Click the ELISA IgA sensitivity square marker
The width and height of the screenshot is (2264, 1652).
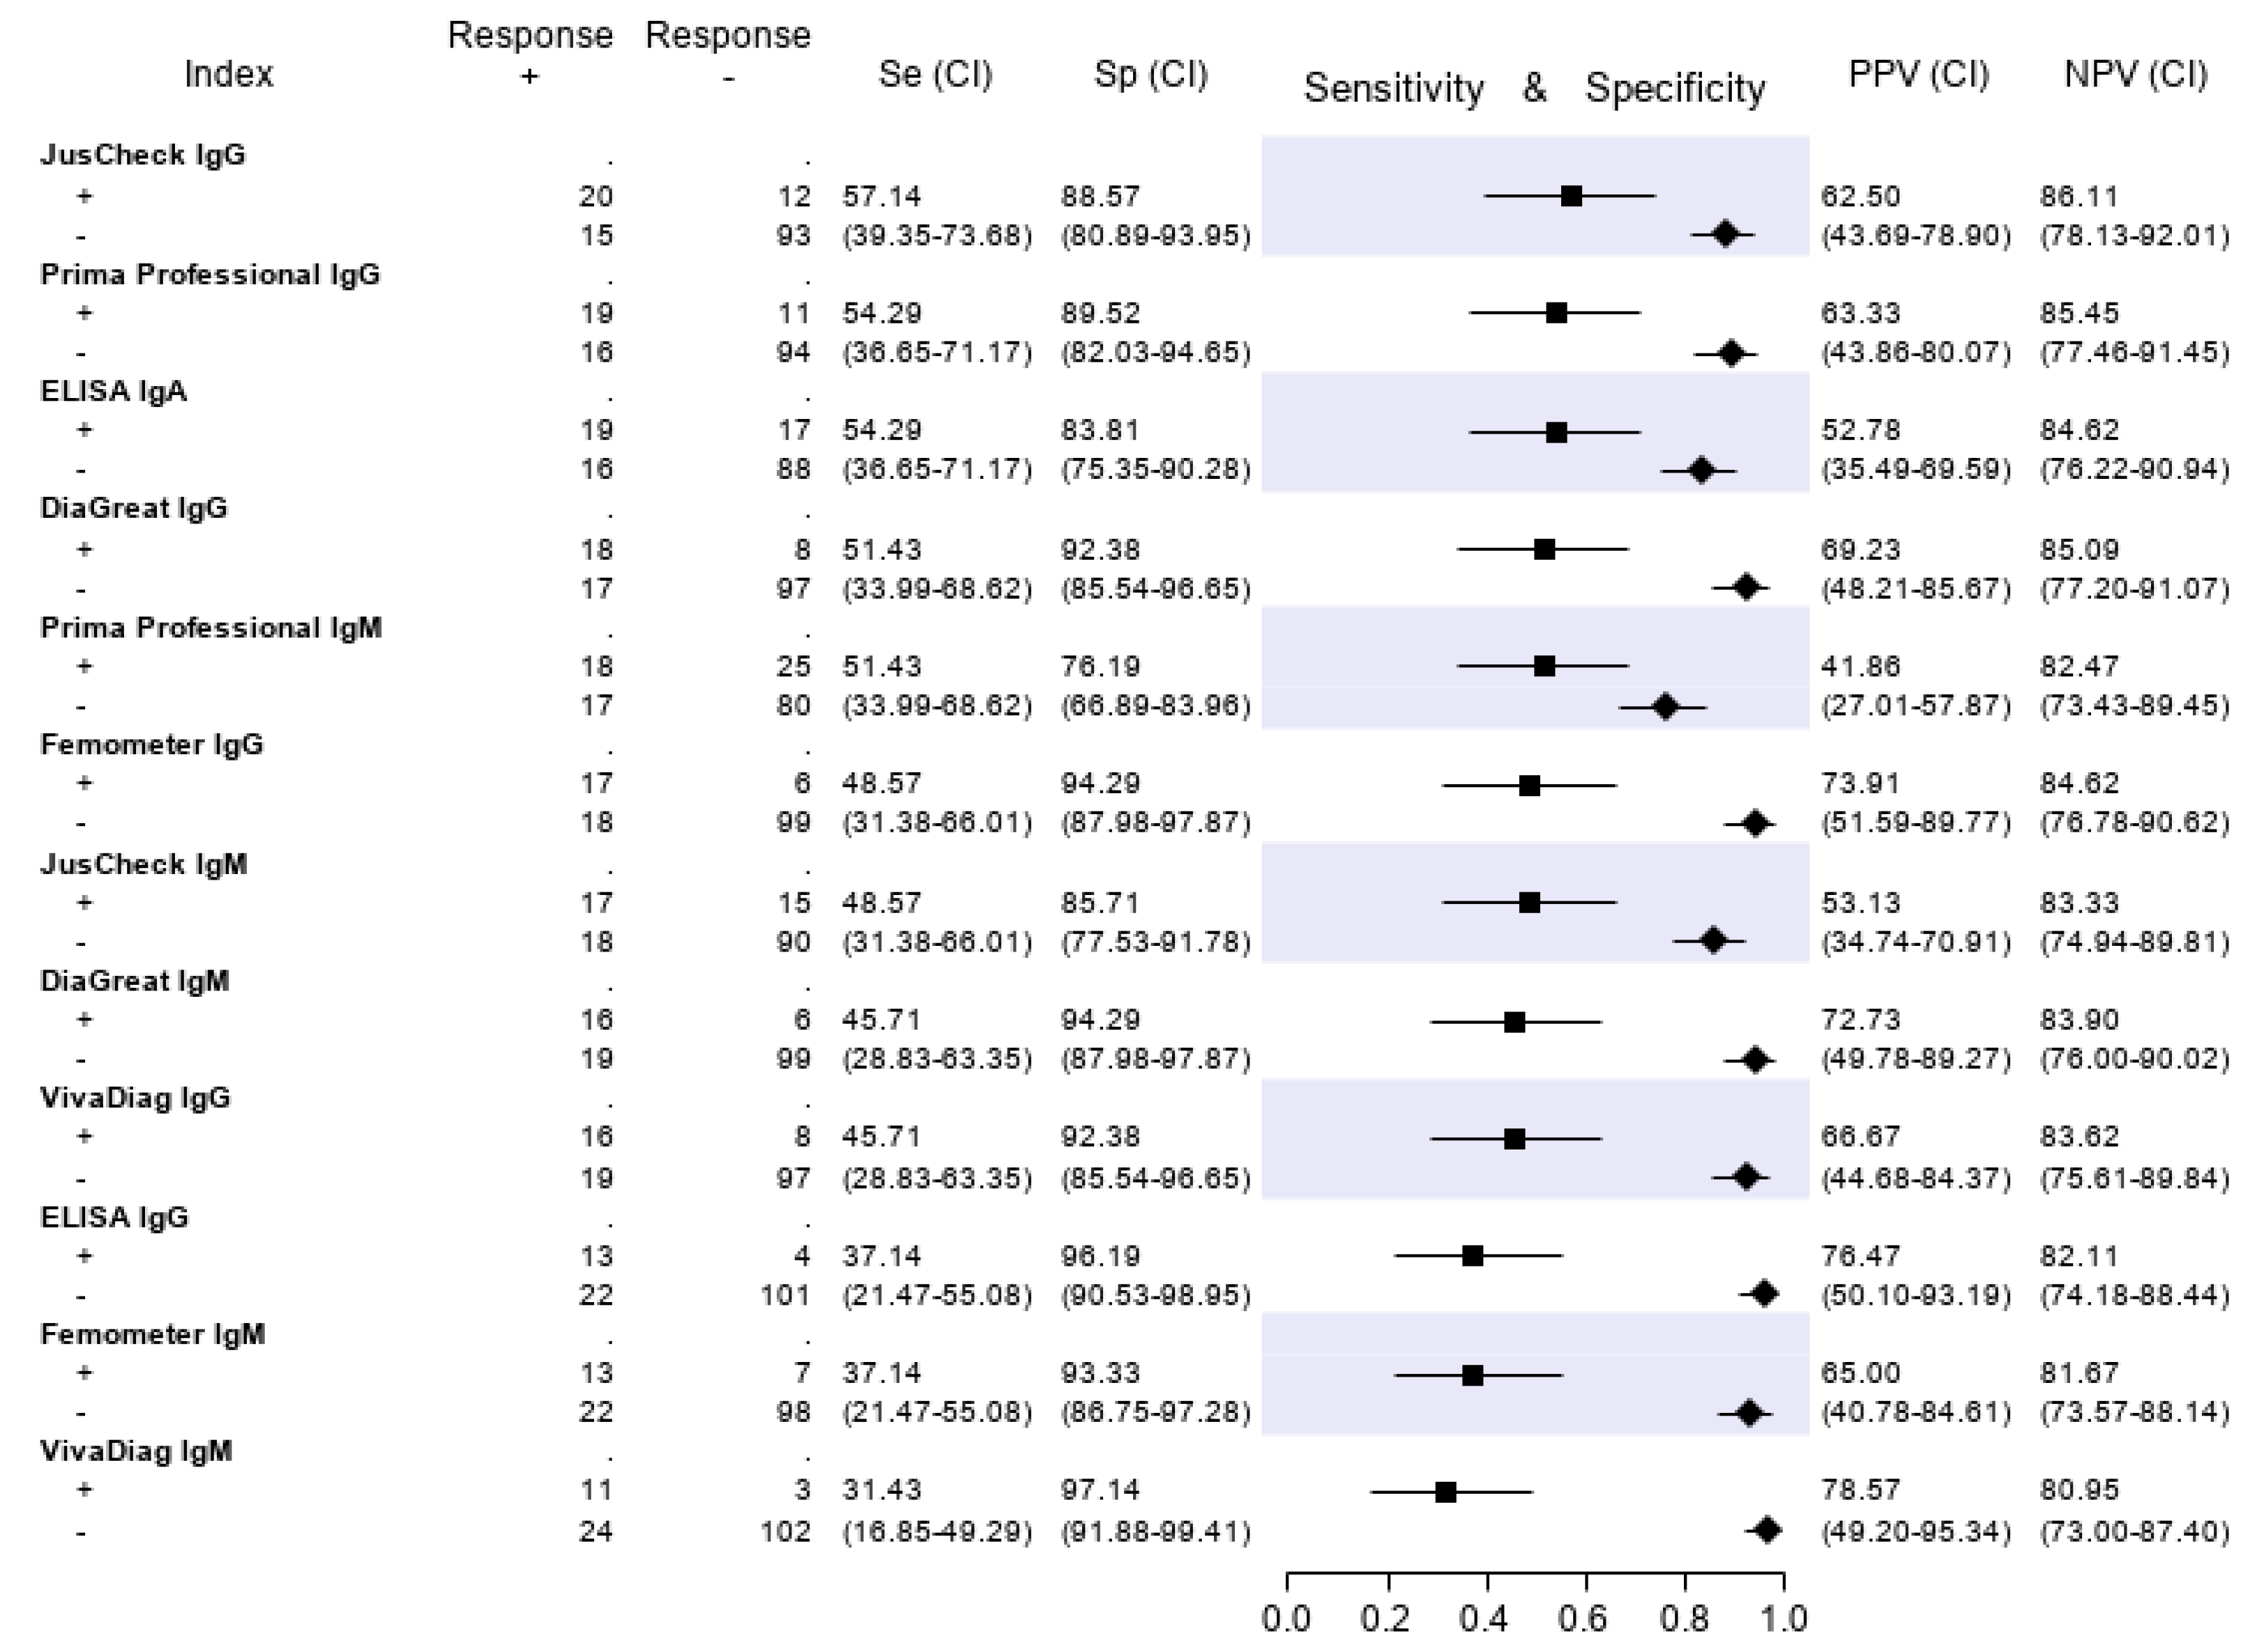[1556, 432]
